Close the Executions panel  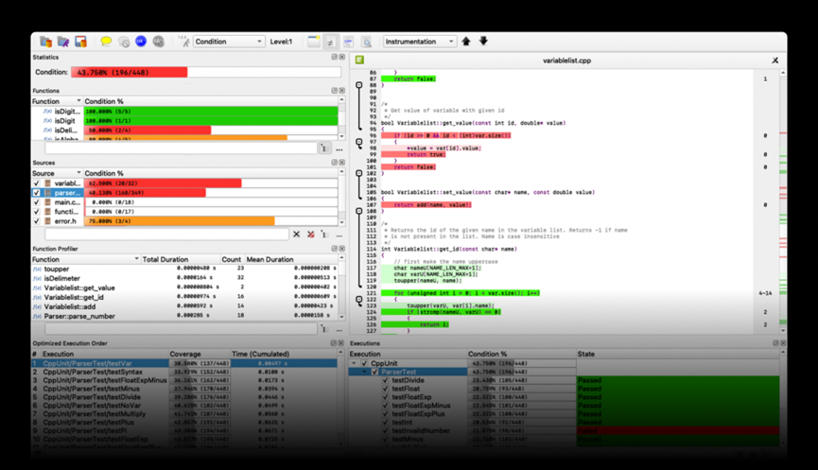pos(783,343)
